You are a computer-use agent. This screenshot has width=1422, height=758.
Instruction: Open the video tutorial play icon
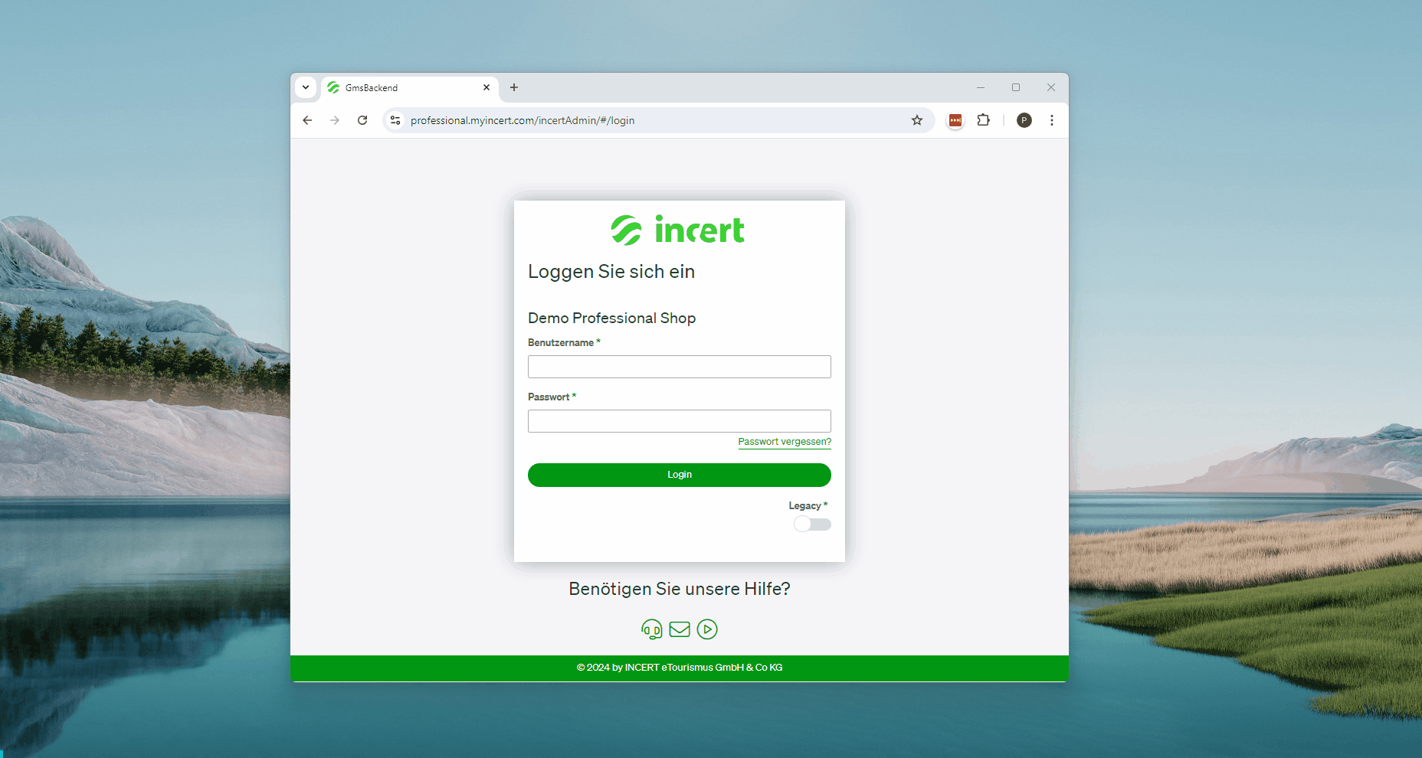click(707, 629)
